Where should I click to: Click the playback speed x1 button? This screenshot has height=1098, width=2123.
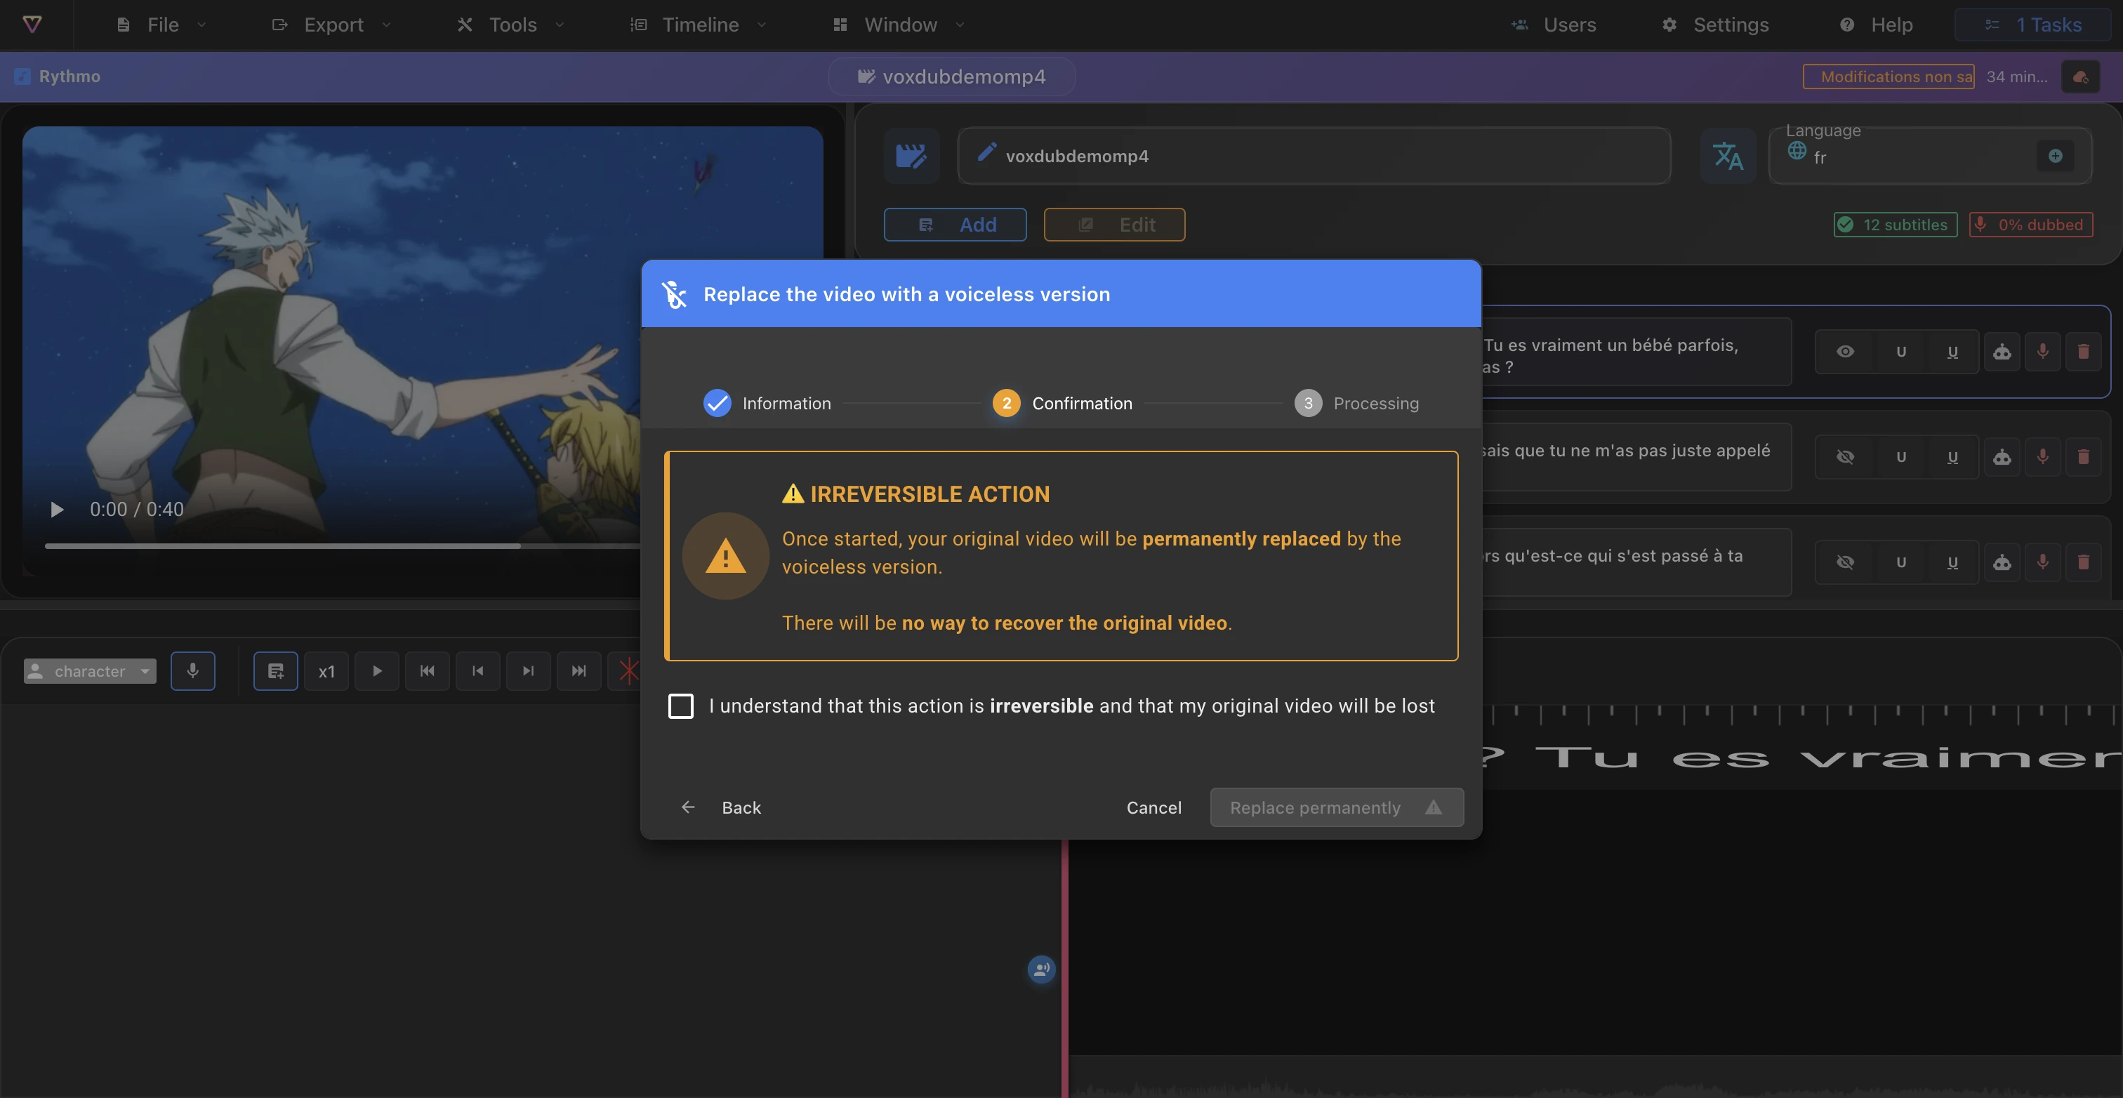tap(326, 671)
